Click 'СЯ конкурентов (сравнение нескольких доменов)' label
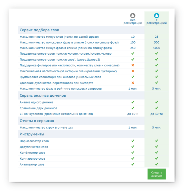Image resolution: width=186 pixels, height=193 pixels. (x=56, y=114)
